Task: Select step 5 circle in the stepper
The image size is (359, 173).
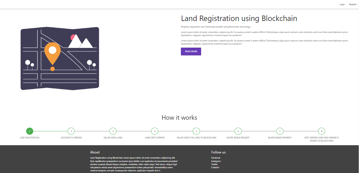Action: pos(197,131)
